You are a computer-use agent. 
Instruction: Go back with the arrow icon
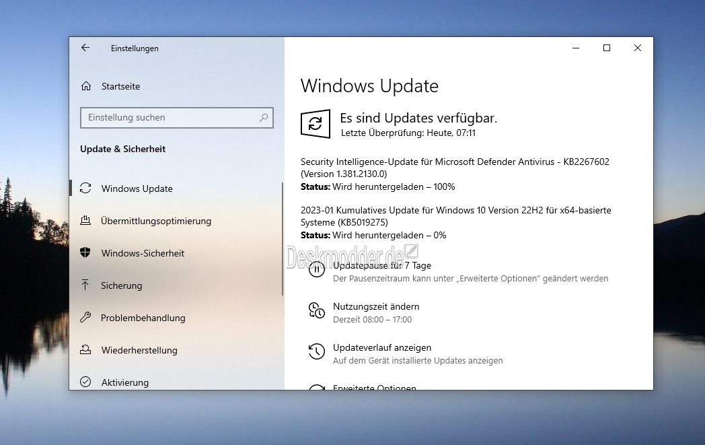(x=85, y=48)
